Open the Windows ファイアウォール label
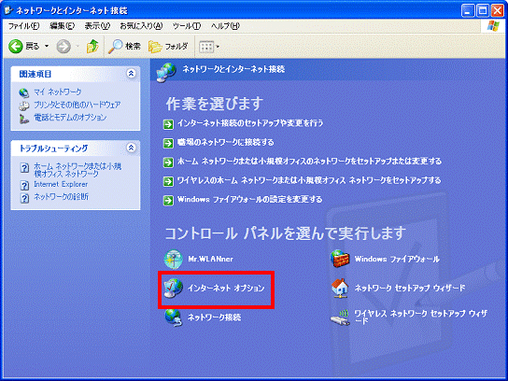 [x=397, y=260]
